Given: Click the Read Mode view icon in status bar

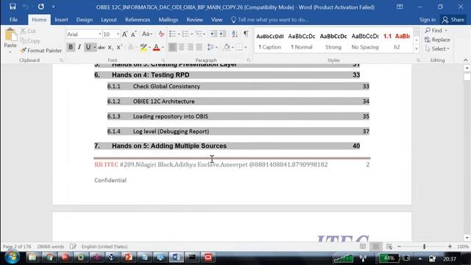Looking at the screenshot, I should [363, 247].
